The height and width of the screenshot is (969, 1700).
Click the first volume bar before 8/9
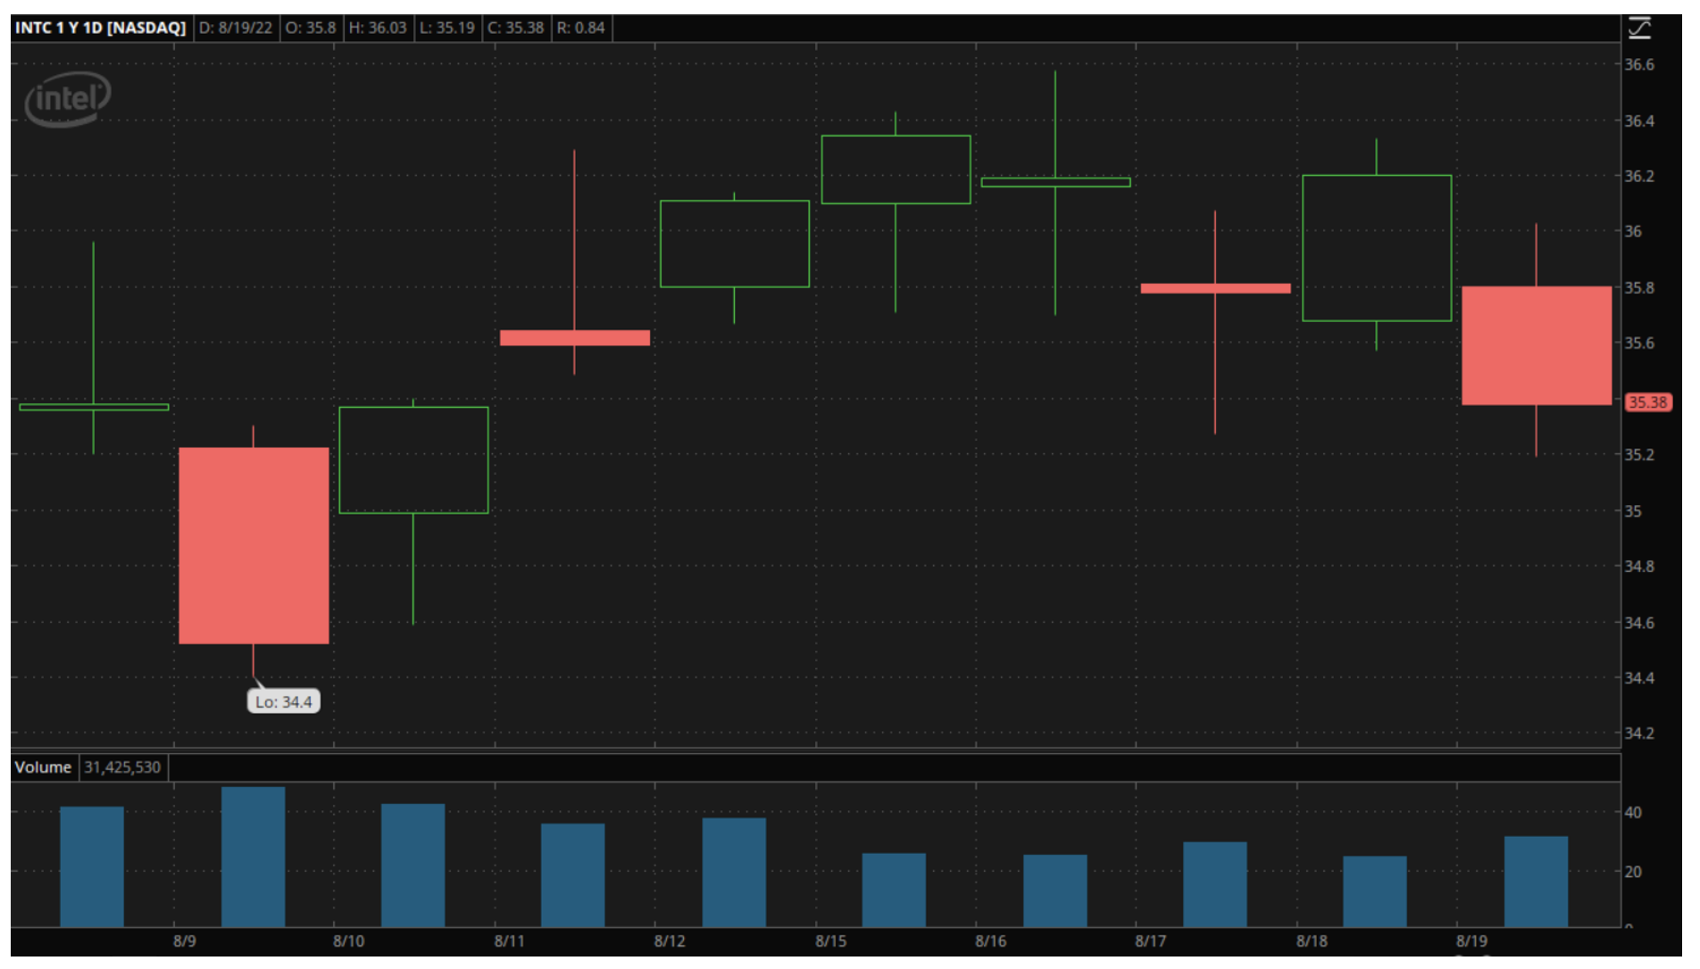pos(92,867)
